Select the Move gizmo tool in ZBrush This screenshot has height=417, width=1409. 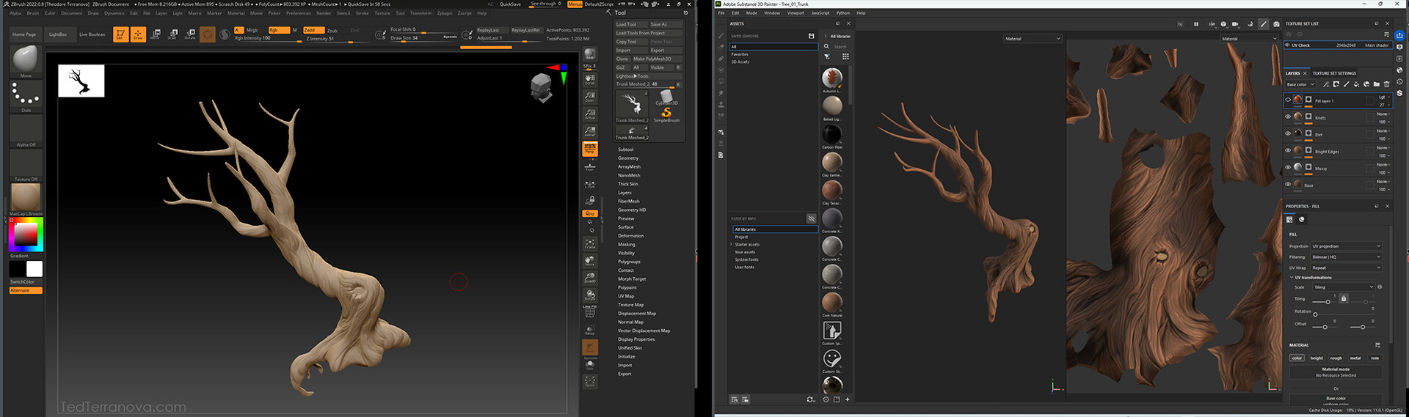point(155,34)
